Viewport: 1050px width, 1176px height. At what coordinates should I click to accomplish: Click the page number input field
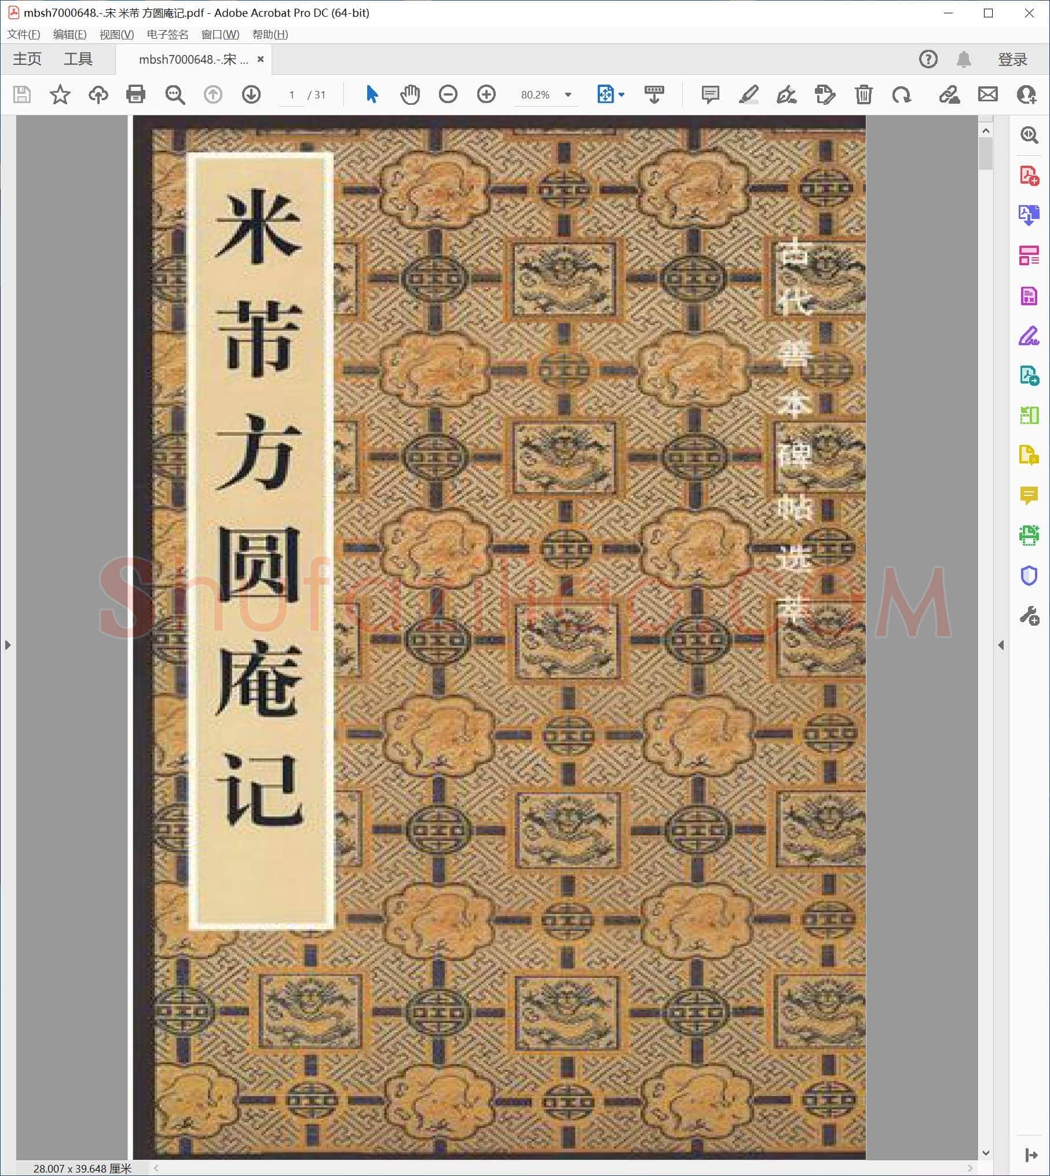click(x=291, y=94)
